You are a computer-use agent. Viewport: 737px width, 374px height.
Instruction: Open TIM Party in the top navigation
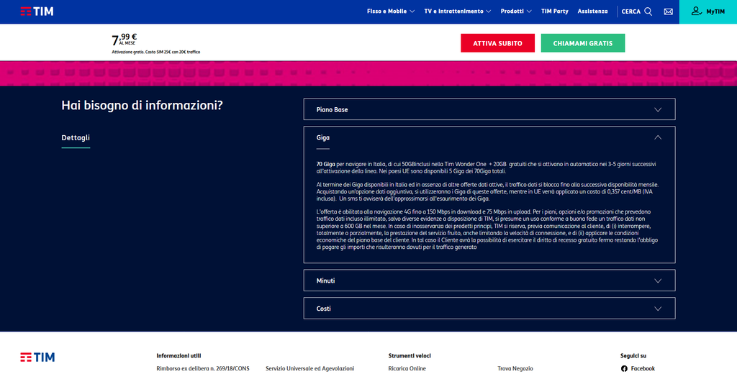pyautogui.click(x=555, y=12)
